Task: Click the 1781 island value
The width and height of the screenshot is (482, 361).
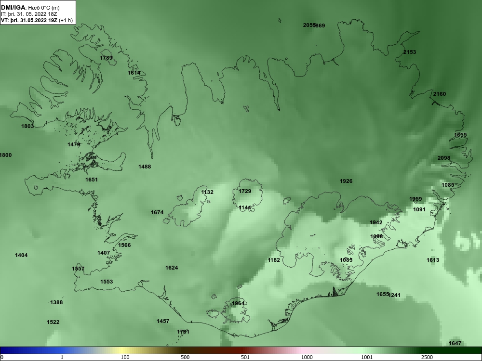Action: [183, 332]
